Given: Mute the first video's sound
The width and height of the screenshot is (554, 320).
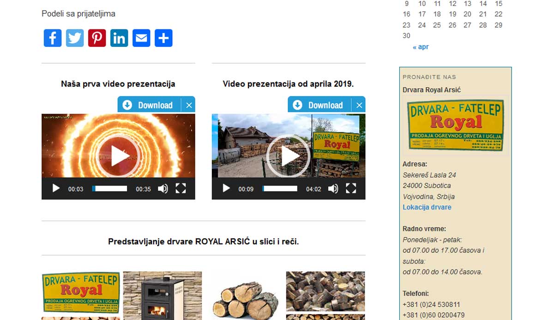Looking at the screenshot, I should 163,189.
